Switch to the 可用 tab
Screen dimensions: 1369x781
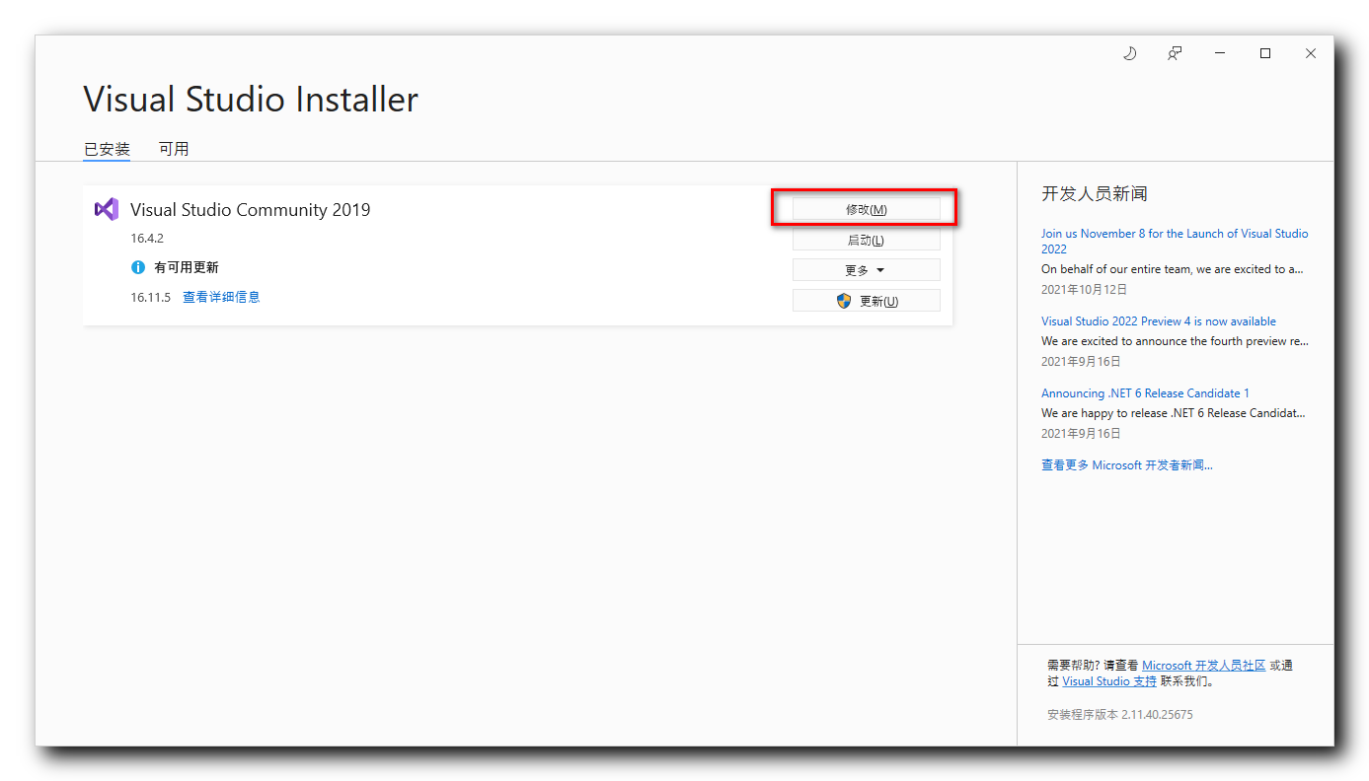(x=174, y=149)
